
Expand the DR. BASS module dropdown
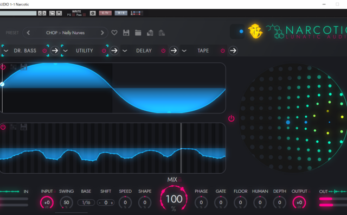6,50
